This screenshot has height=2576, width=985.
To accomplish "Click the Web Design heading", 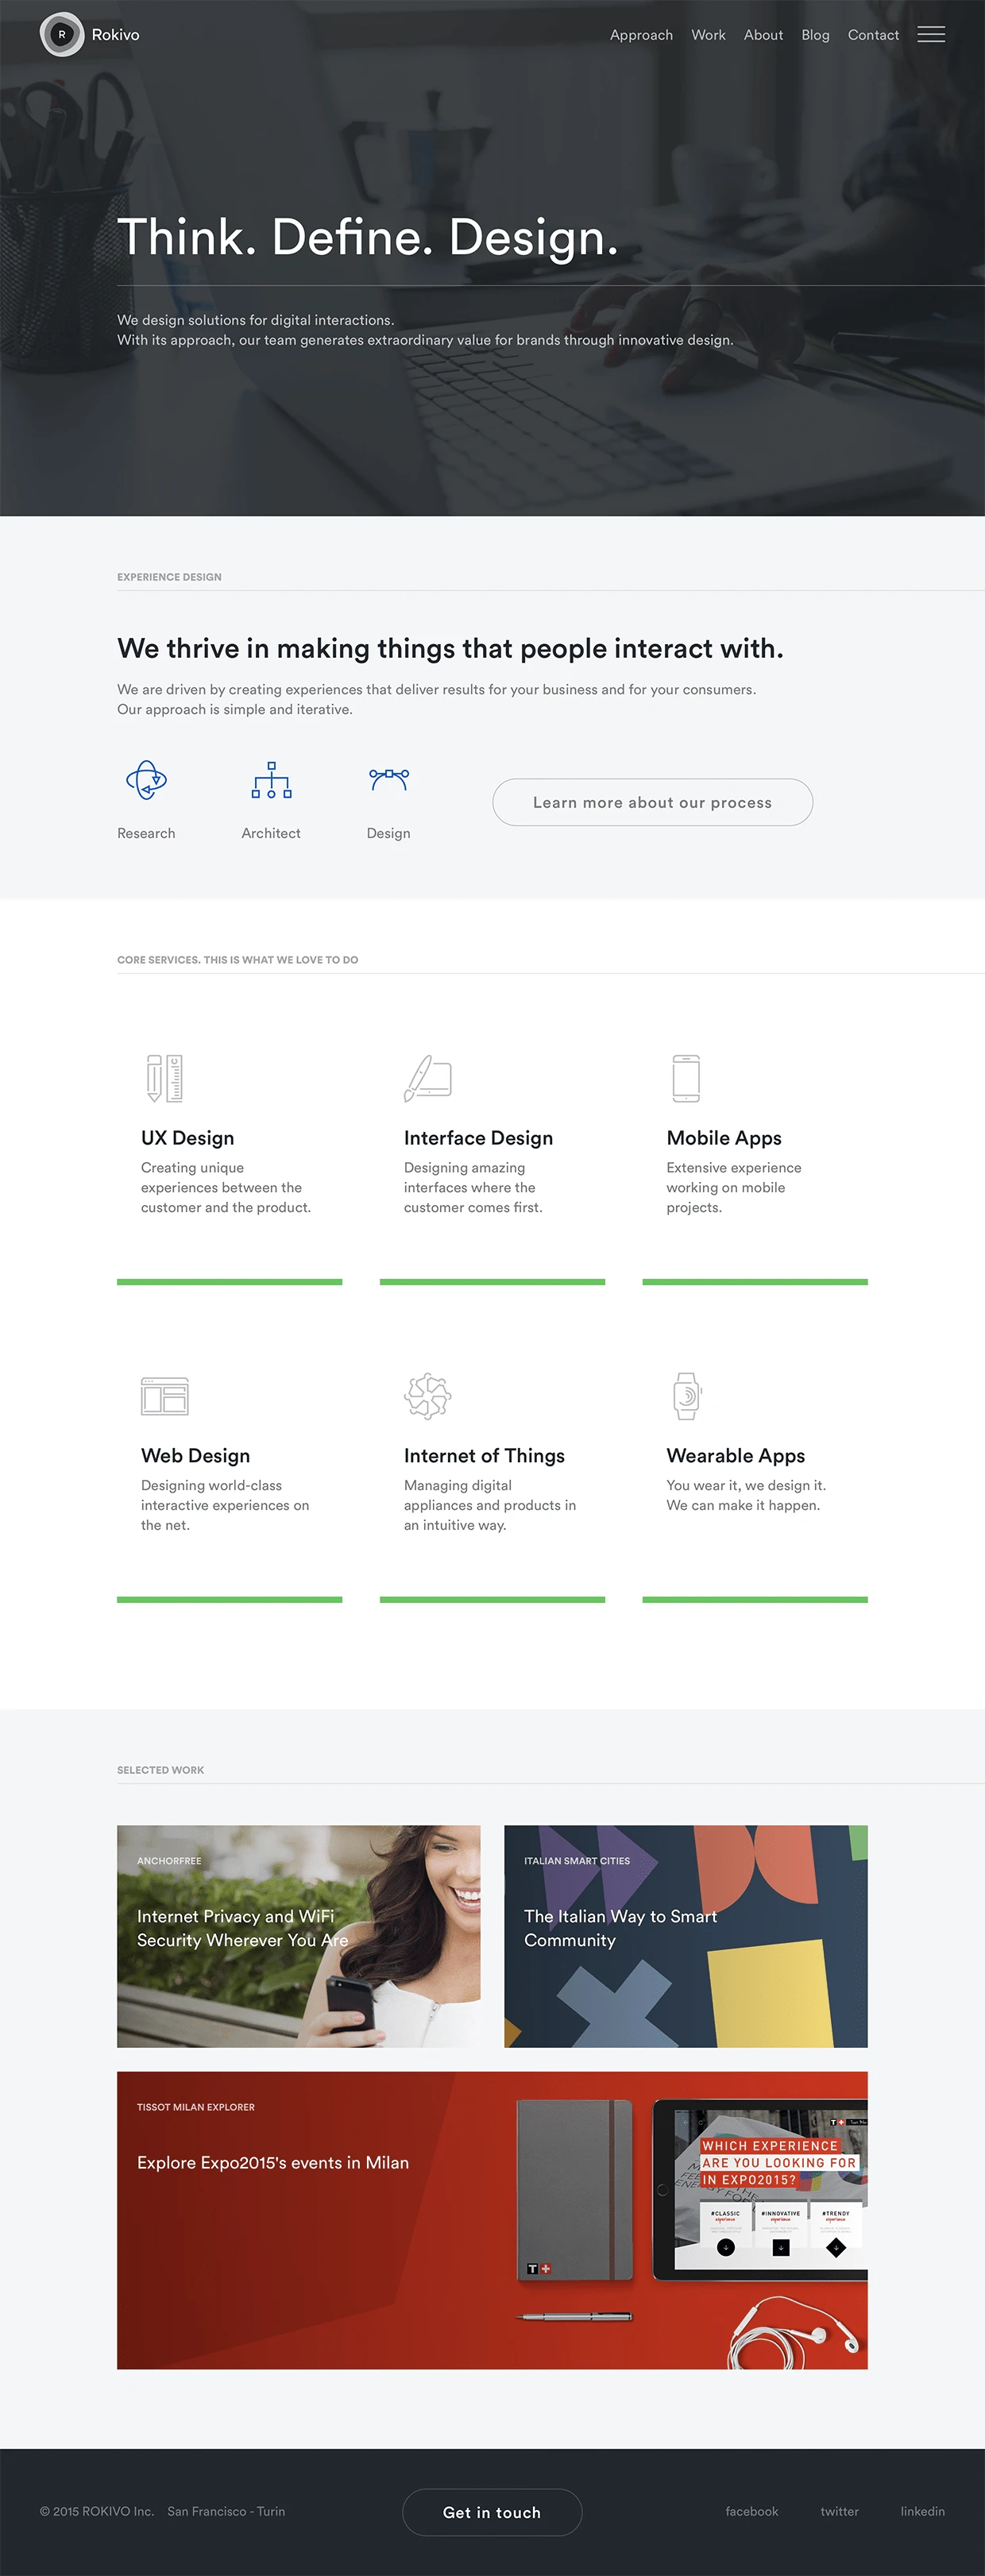I will coord(195,1456).
